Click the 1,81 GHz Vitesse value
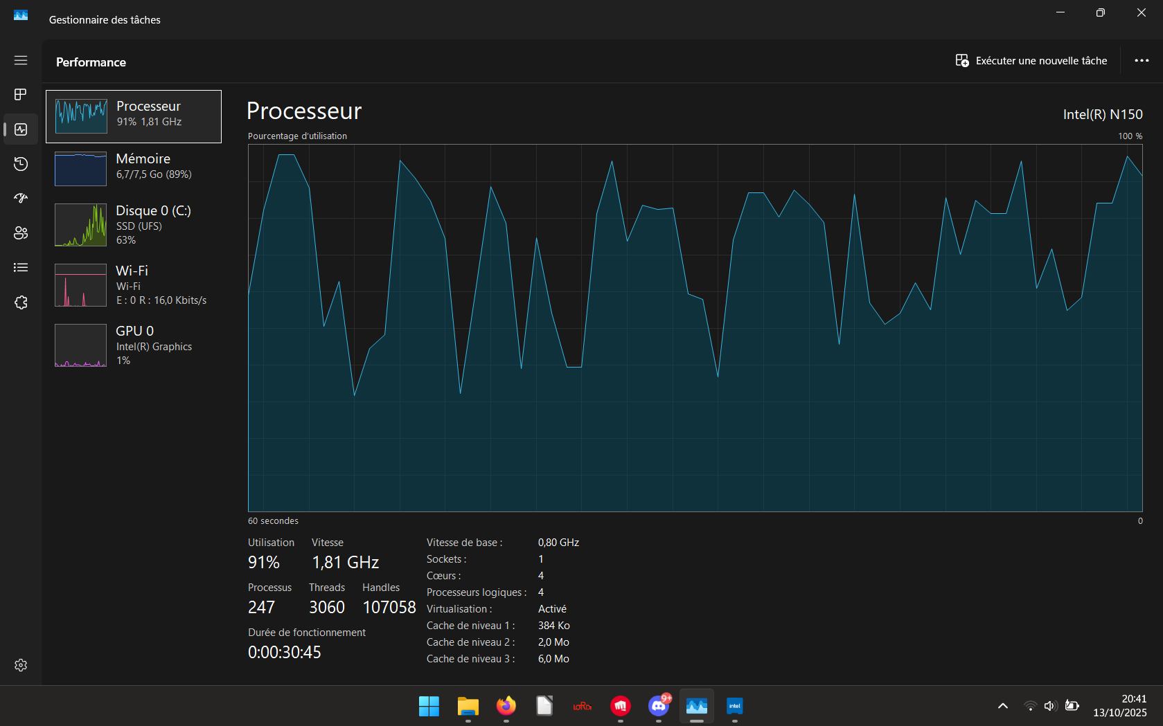The width and height of the screenshot is (1163, 726). tap(346, 563)
